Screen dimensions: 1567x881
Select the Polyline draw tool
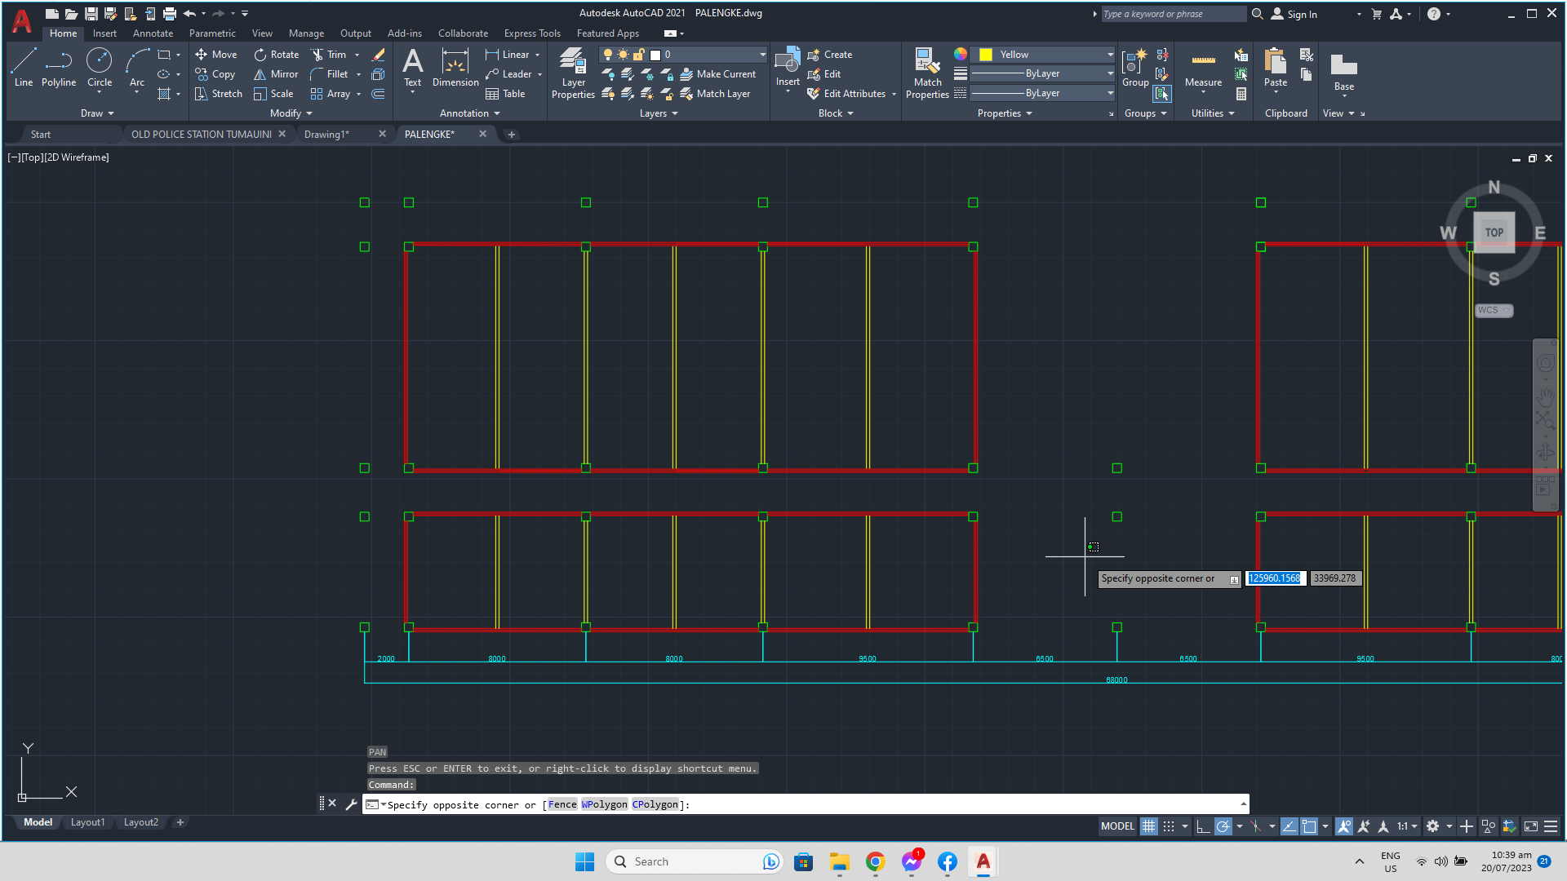click(59, 67)
